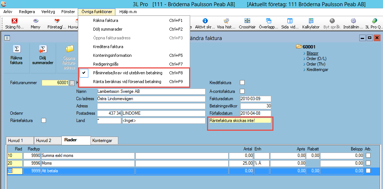Image resolution: width=383 pixels, height=189 pixels.
Task: Click the Betalningsvillkor field
Action: tap(256, 106)
